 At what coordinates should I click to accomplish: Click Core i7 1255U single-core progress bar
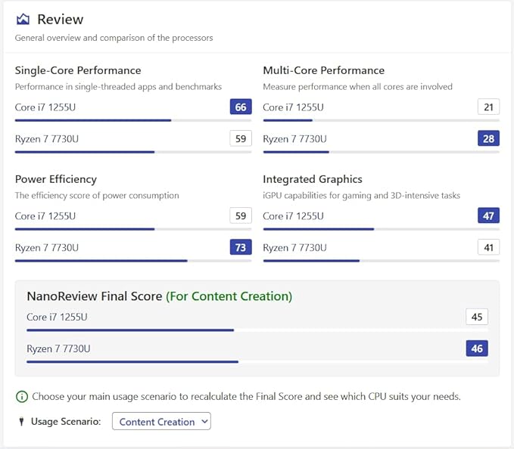tap(133, 120)
